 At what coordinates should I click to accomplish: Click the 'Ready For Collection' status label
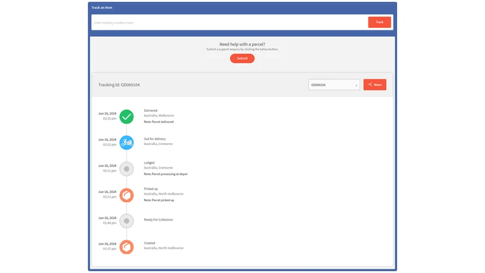pyautogui.click(x=158, y=220)
